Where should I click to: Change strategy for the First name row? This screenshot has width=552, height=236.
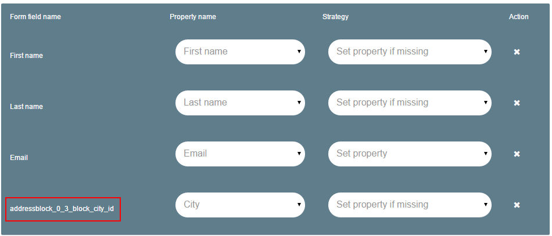pyautogui.click(x=410, y=52)
